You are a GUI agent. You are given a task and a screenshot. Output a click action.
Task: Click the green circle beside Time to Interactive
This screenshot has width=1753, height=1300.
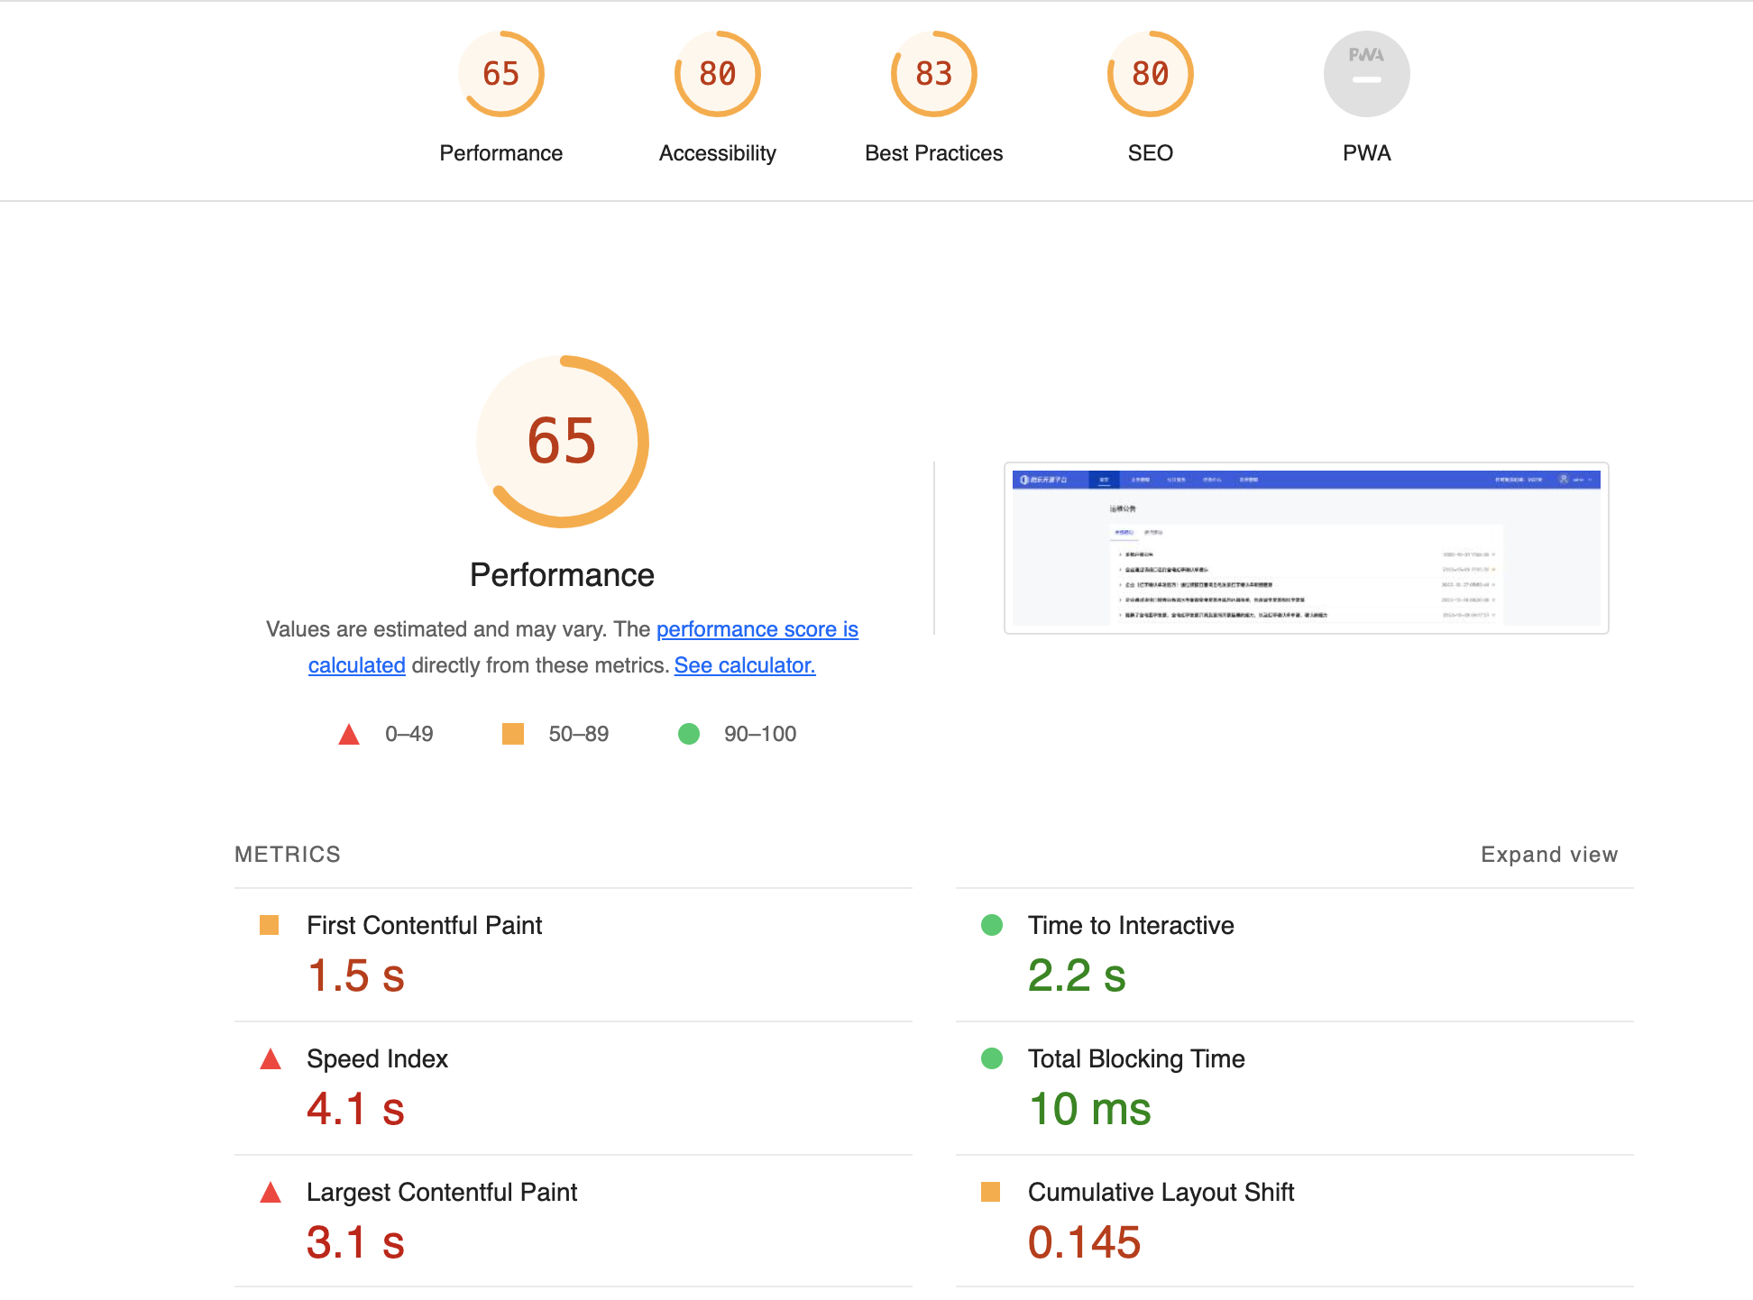pos(991,925)
